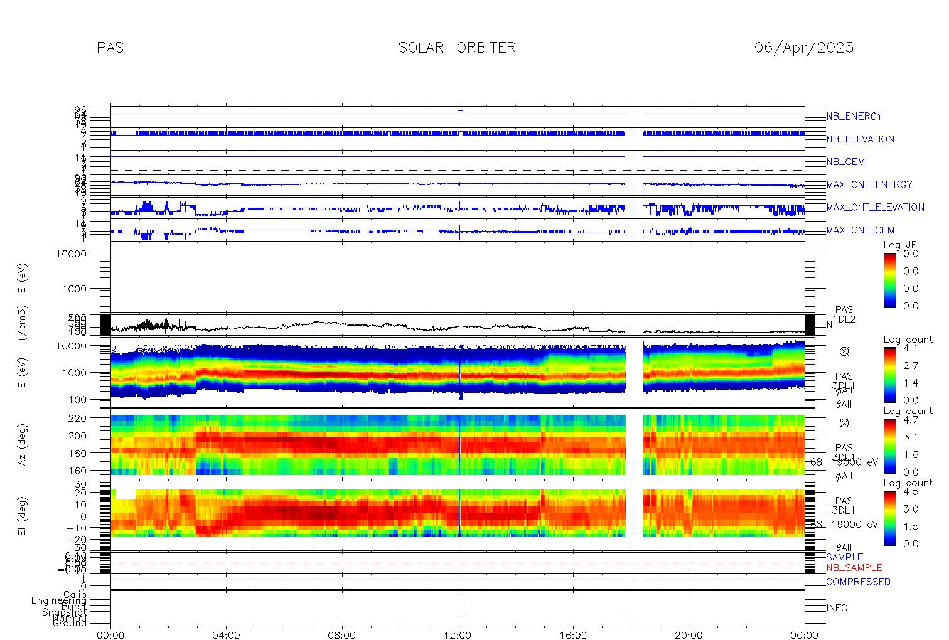Click the crossed-circle symbol beside the azimuth panel
This screenshot has width=949, height=640.
pyautogui.click(x=844, y=423)
